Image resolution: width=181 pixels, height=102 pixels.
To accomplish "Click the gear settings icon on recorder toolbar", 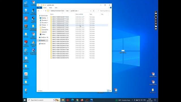I will (156, 29).
